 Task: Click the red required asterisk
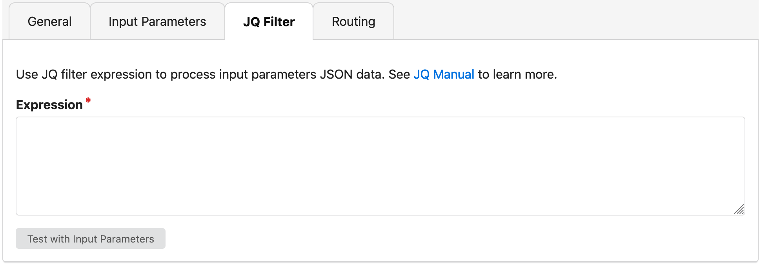tap(88, 101)
